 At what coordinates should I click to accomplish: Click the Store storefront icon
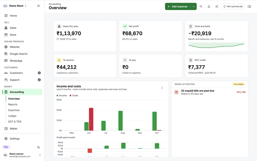tap(6, 35)
